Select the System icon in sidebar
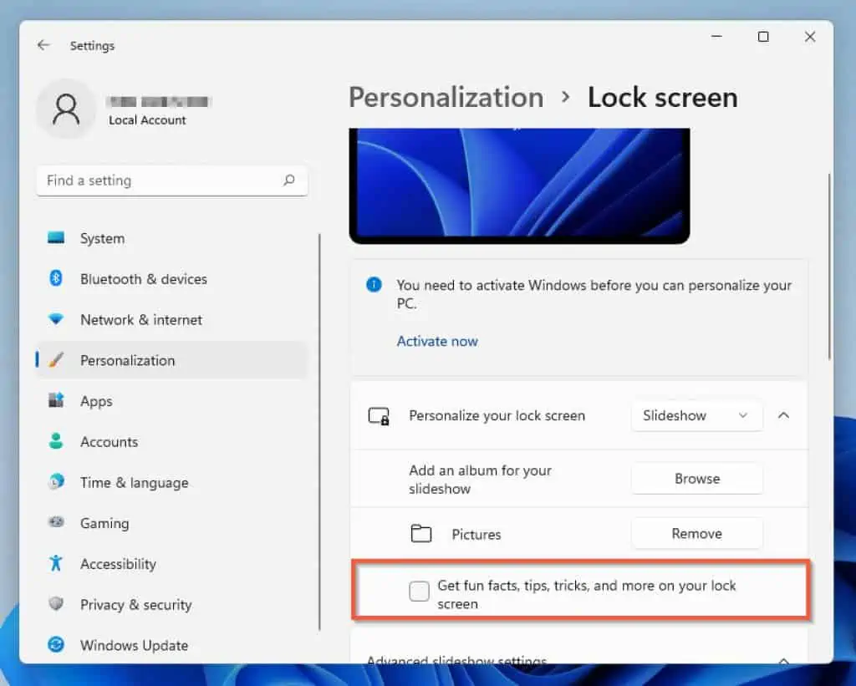Viewport: 856px width, 686px height. pos(55,238)
